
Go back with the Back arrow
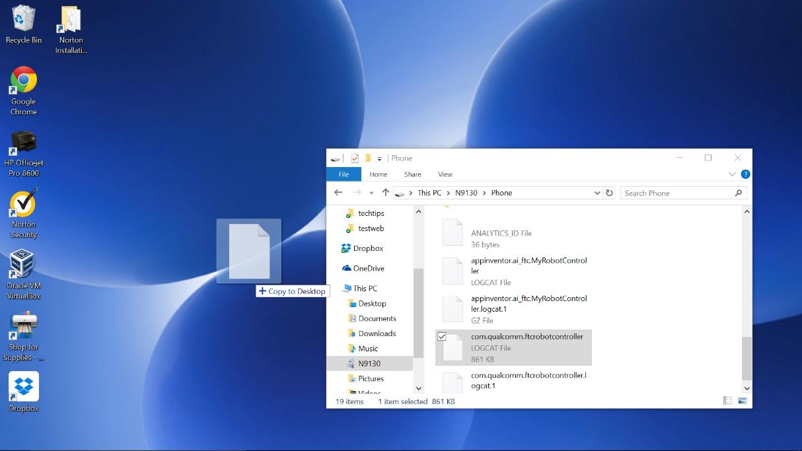338,193
